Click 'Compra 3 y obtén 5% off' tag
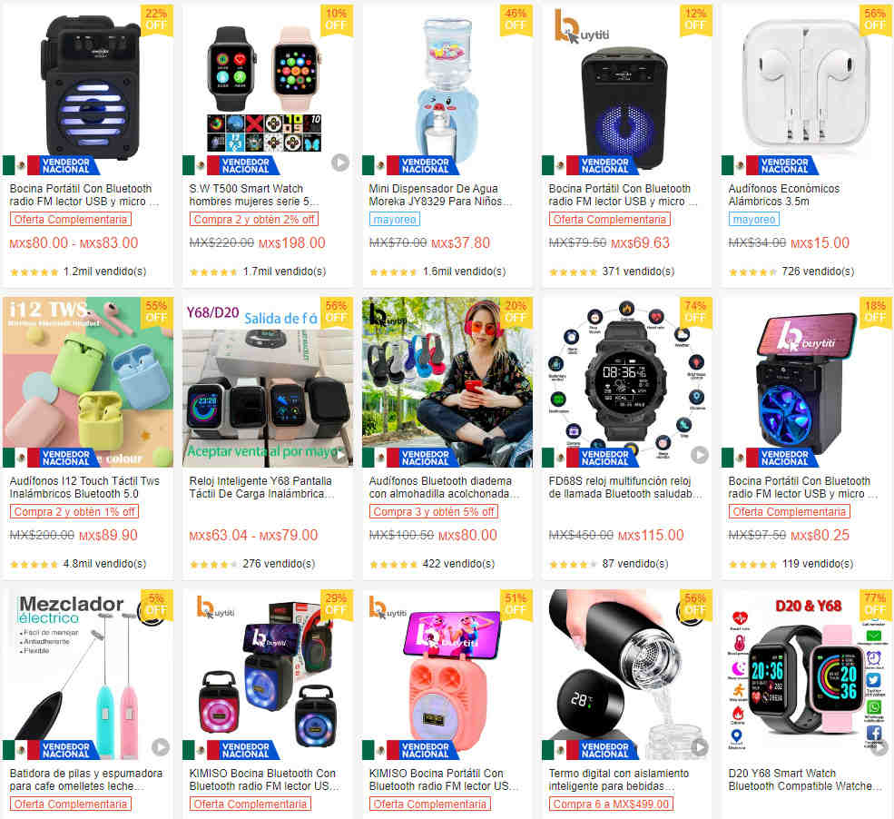 pos(433,511)
